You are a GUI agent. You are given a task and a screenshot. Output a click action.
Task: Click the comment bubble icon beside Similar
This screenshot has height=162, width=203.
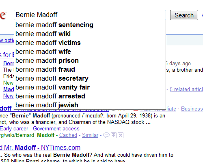(x=106, y=135)
